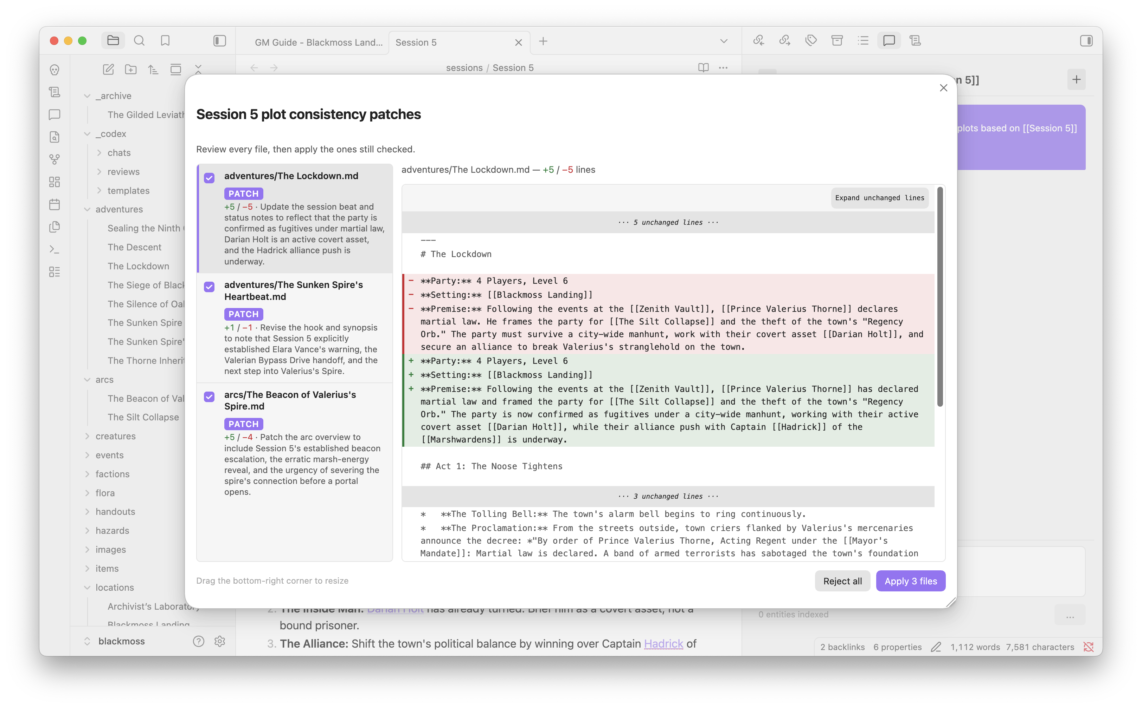
Task: Collapse all folders icon in explorer
Action: click(198, 70)
